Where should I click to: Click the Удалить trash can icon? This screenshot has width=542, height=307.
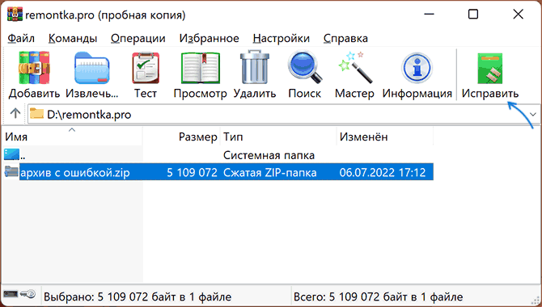255,67
